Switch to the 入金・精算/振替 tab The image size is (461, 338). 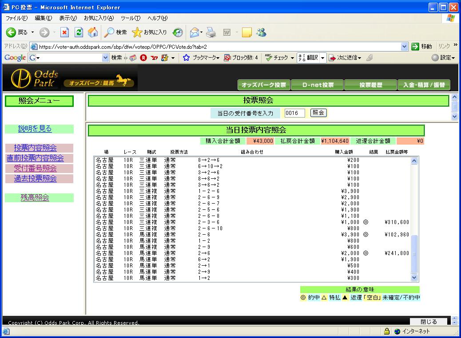[x=424, y=85]
